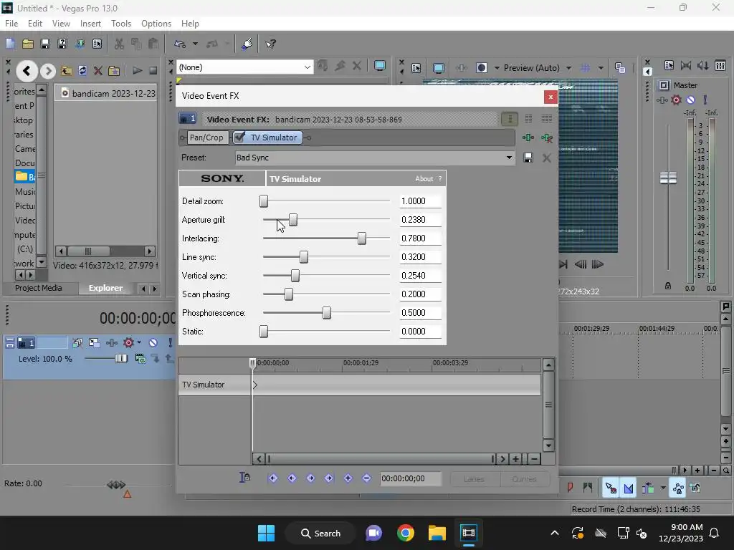734x550 pixels.
Task: Open the File menu
Action: click(x=11, y=24)
